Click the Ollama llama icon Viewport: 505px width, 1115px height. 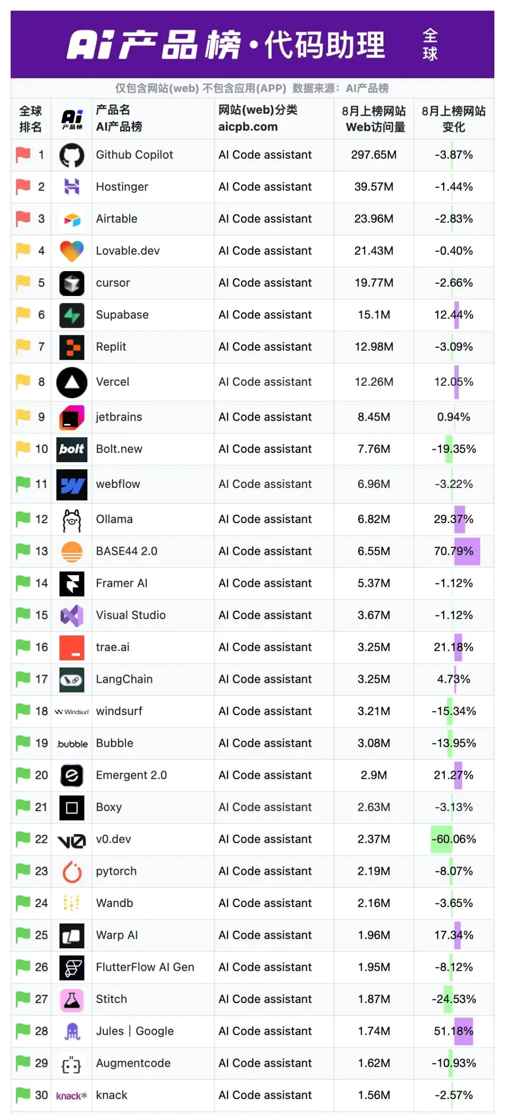pos(72,520)
